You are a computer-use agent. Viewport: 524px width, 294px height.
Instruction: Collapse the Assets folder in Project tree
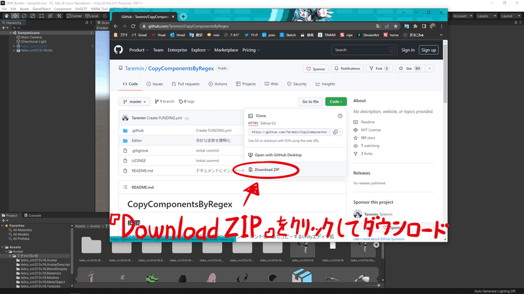tap(3, 247)
